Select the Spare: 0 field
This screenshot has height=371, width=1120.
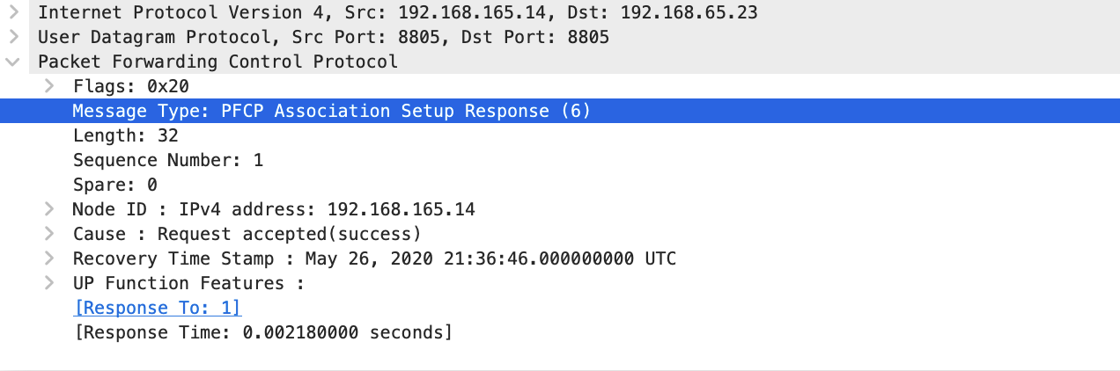(x=115, y=185)
